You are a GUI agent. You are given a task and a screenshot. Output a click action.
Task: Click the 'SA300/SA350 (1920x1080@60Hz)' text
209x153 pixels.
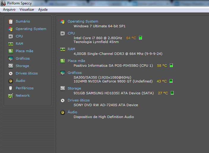(102, 77)
